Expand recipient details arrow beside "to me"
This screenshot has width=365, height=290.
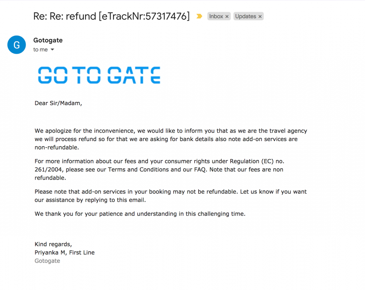[52, 50]
